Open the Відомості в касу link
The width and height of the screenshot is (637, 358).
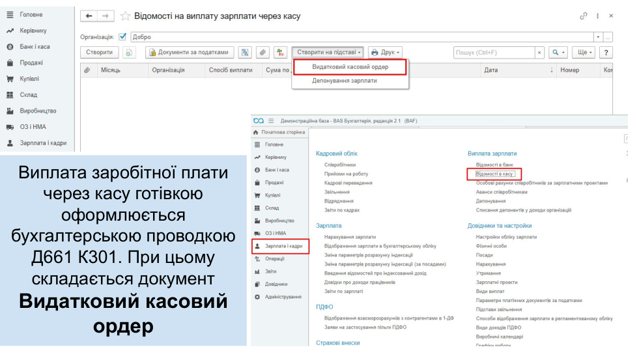495,174
